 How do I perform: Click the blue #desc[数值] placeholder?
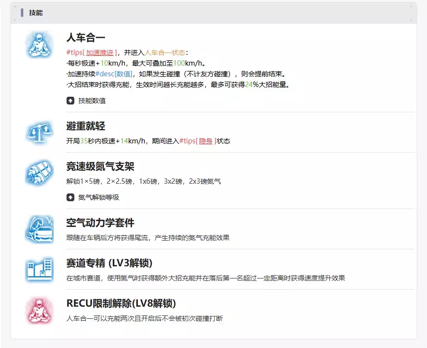(114, 74)
